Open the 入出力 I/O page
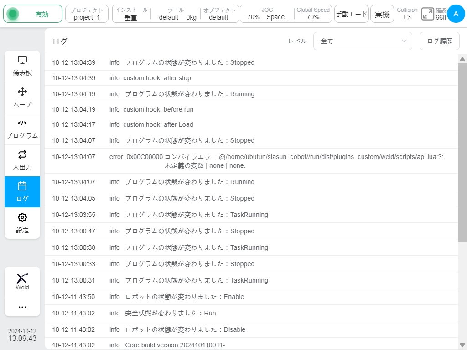Viewport: 467px width, 350px height. (x=22, y=160)
